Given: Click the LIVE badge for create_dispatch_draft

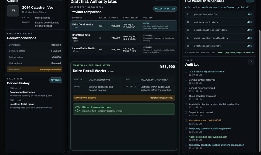Looking at the screenshot, I should [x=249, y=46].
